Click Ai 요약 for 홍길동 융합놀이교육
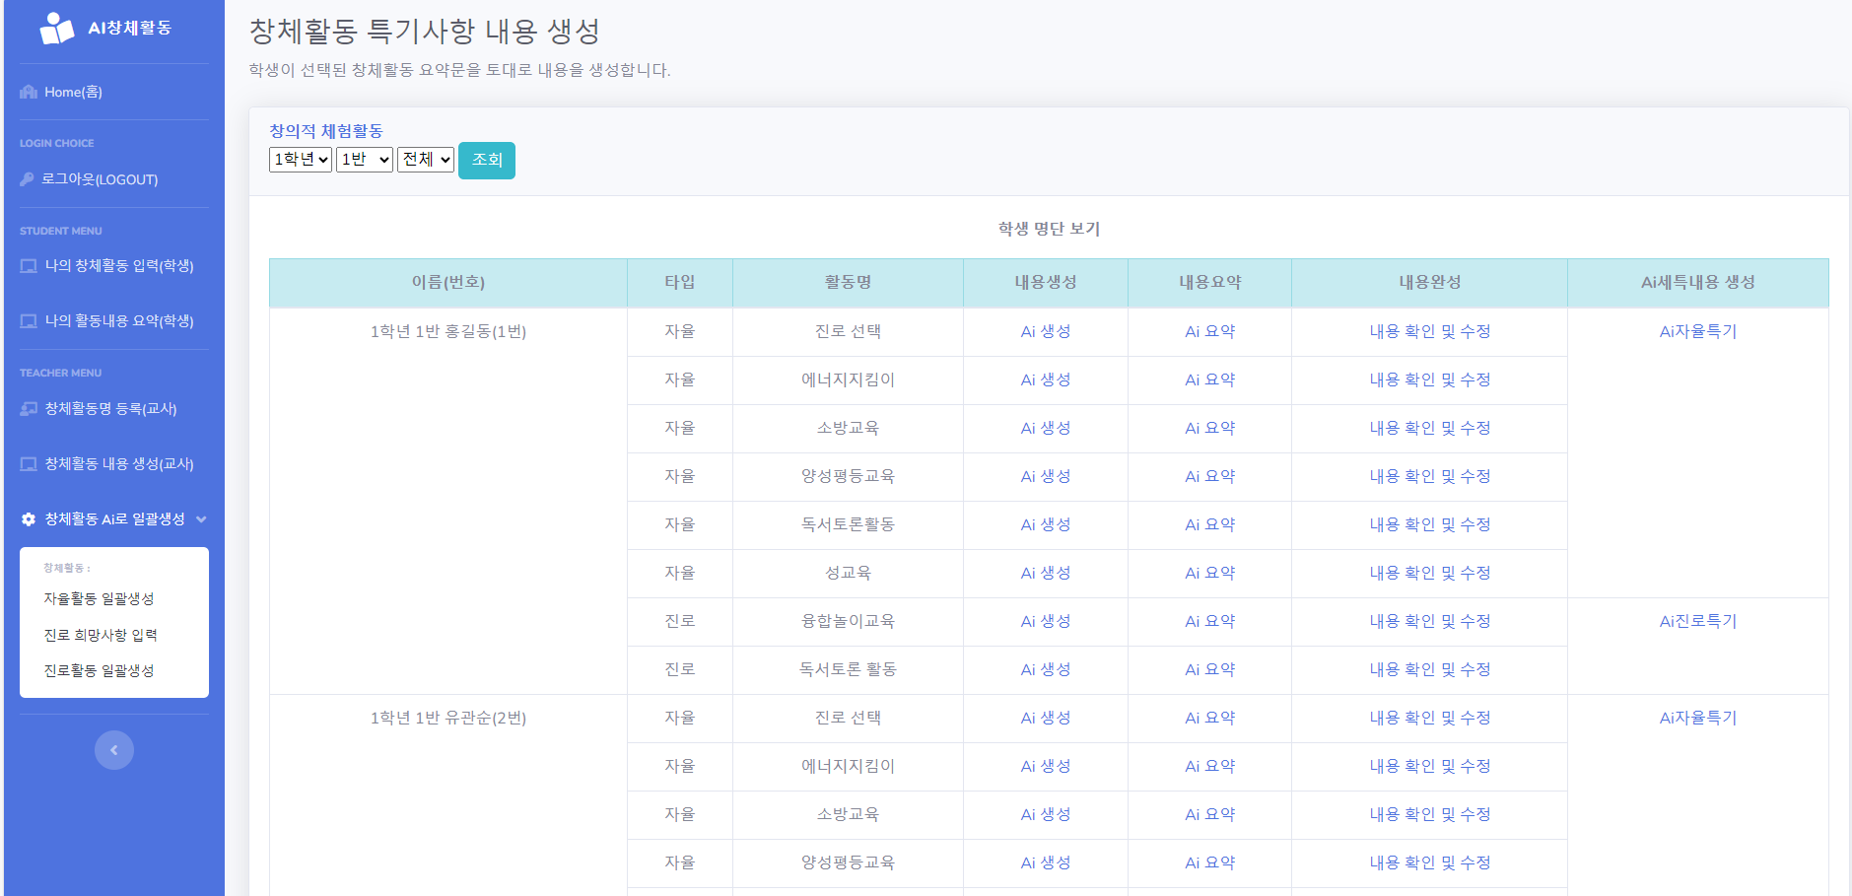Image resolution: width=1852 pixels, height=896 pixels. click(x=1210, y=622)
